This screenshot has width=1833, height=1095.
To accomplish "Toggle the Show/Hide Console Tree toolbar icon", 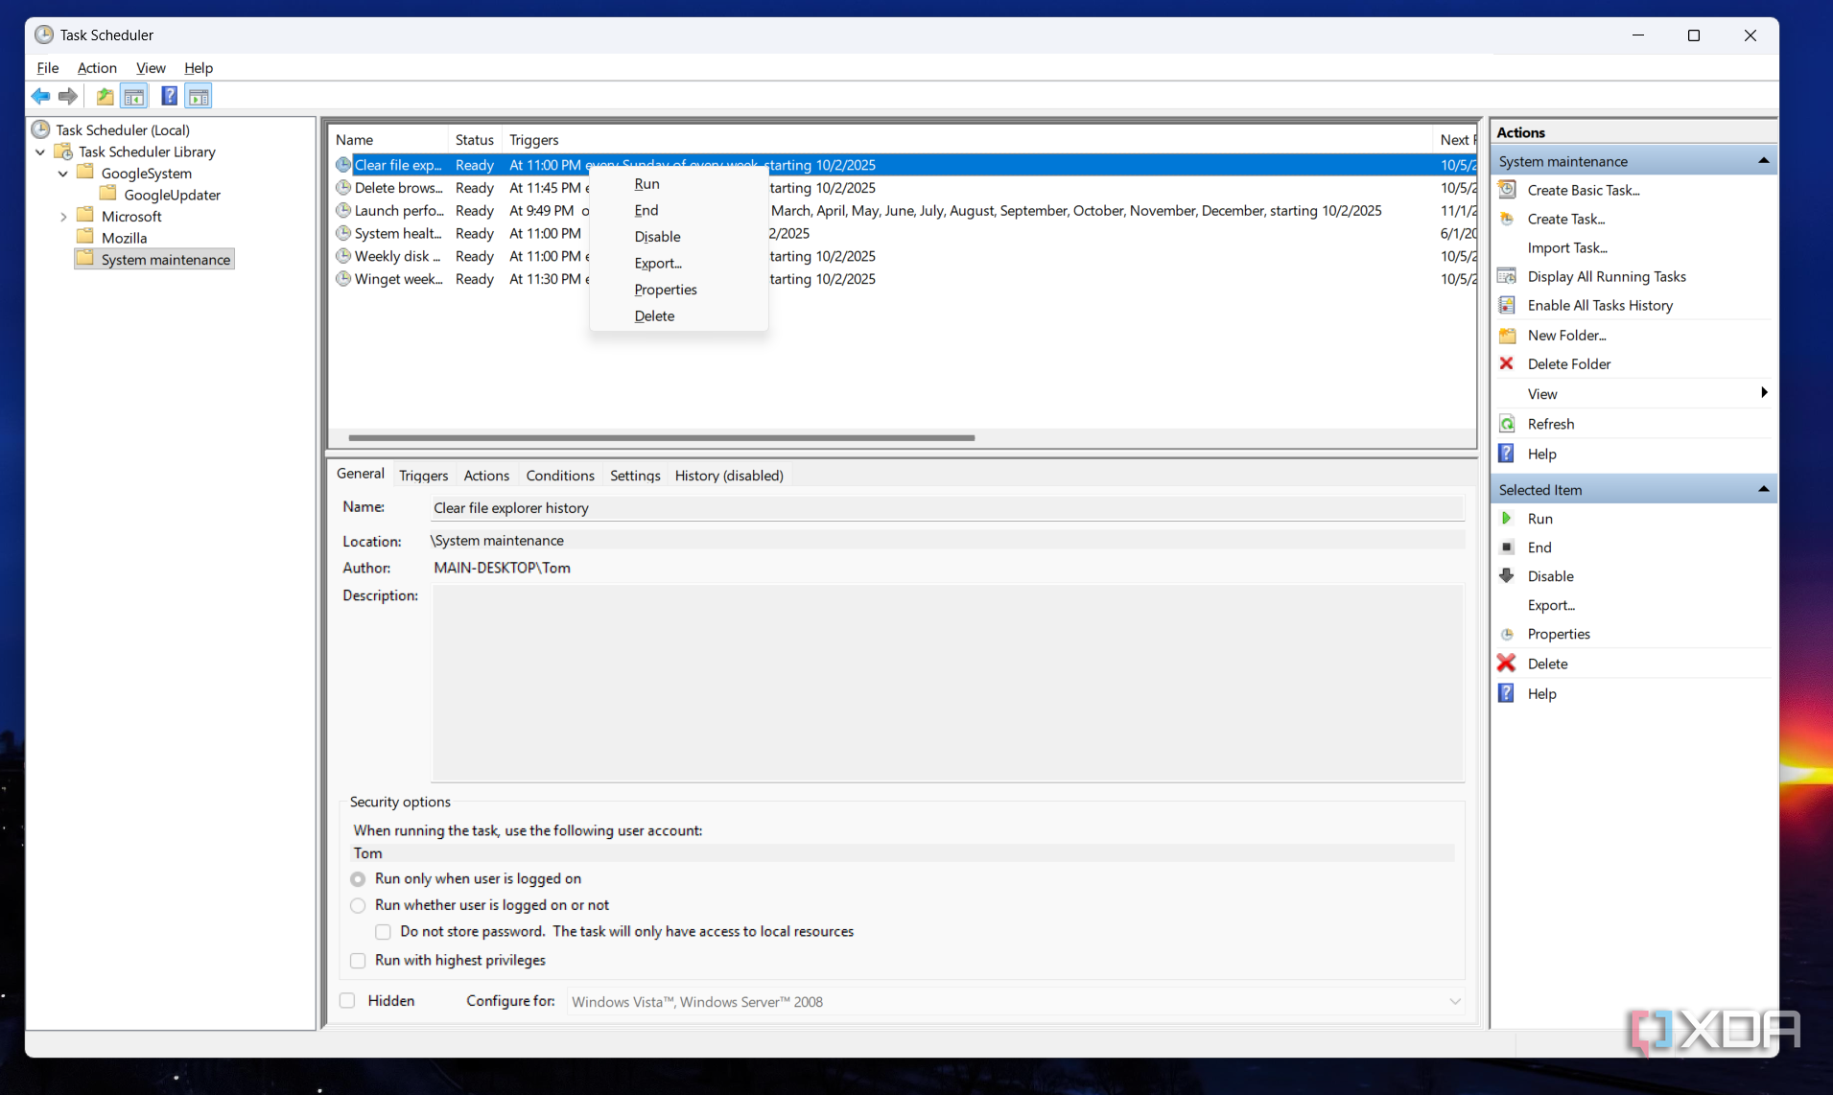I will pyautogui.click(x=133, y=96).
